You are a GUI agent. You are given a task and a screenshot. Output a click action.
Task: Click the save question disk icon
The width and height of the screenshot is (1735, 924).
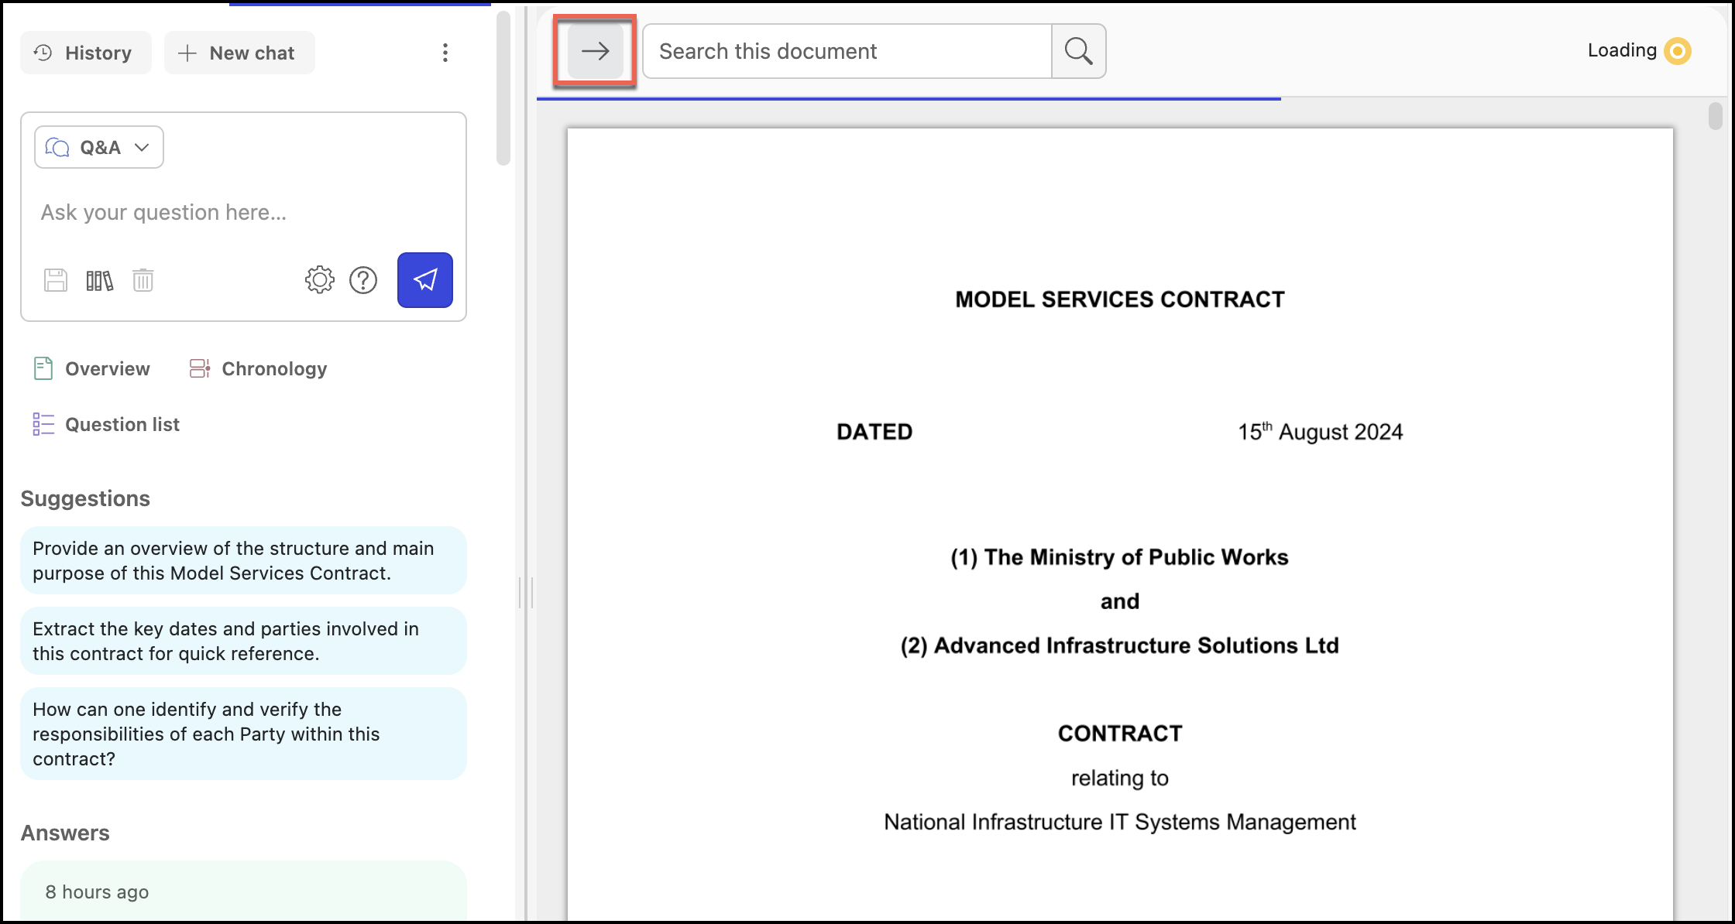pyautogui.click(x=56, y=280)
